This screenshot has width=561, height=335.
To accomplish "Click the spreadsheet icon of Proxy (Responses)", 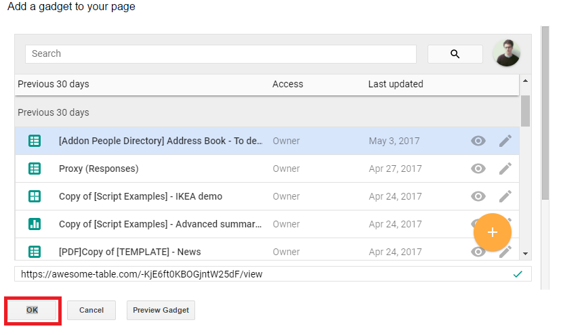I will tap(35, 169).
